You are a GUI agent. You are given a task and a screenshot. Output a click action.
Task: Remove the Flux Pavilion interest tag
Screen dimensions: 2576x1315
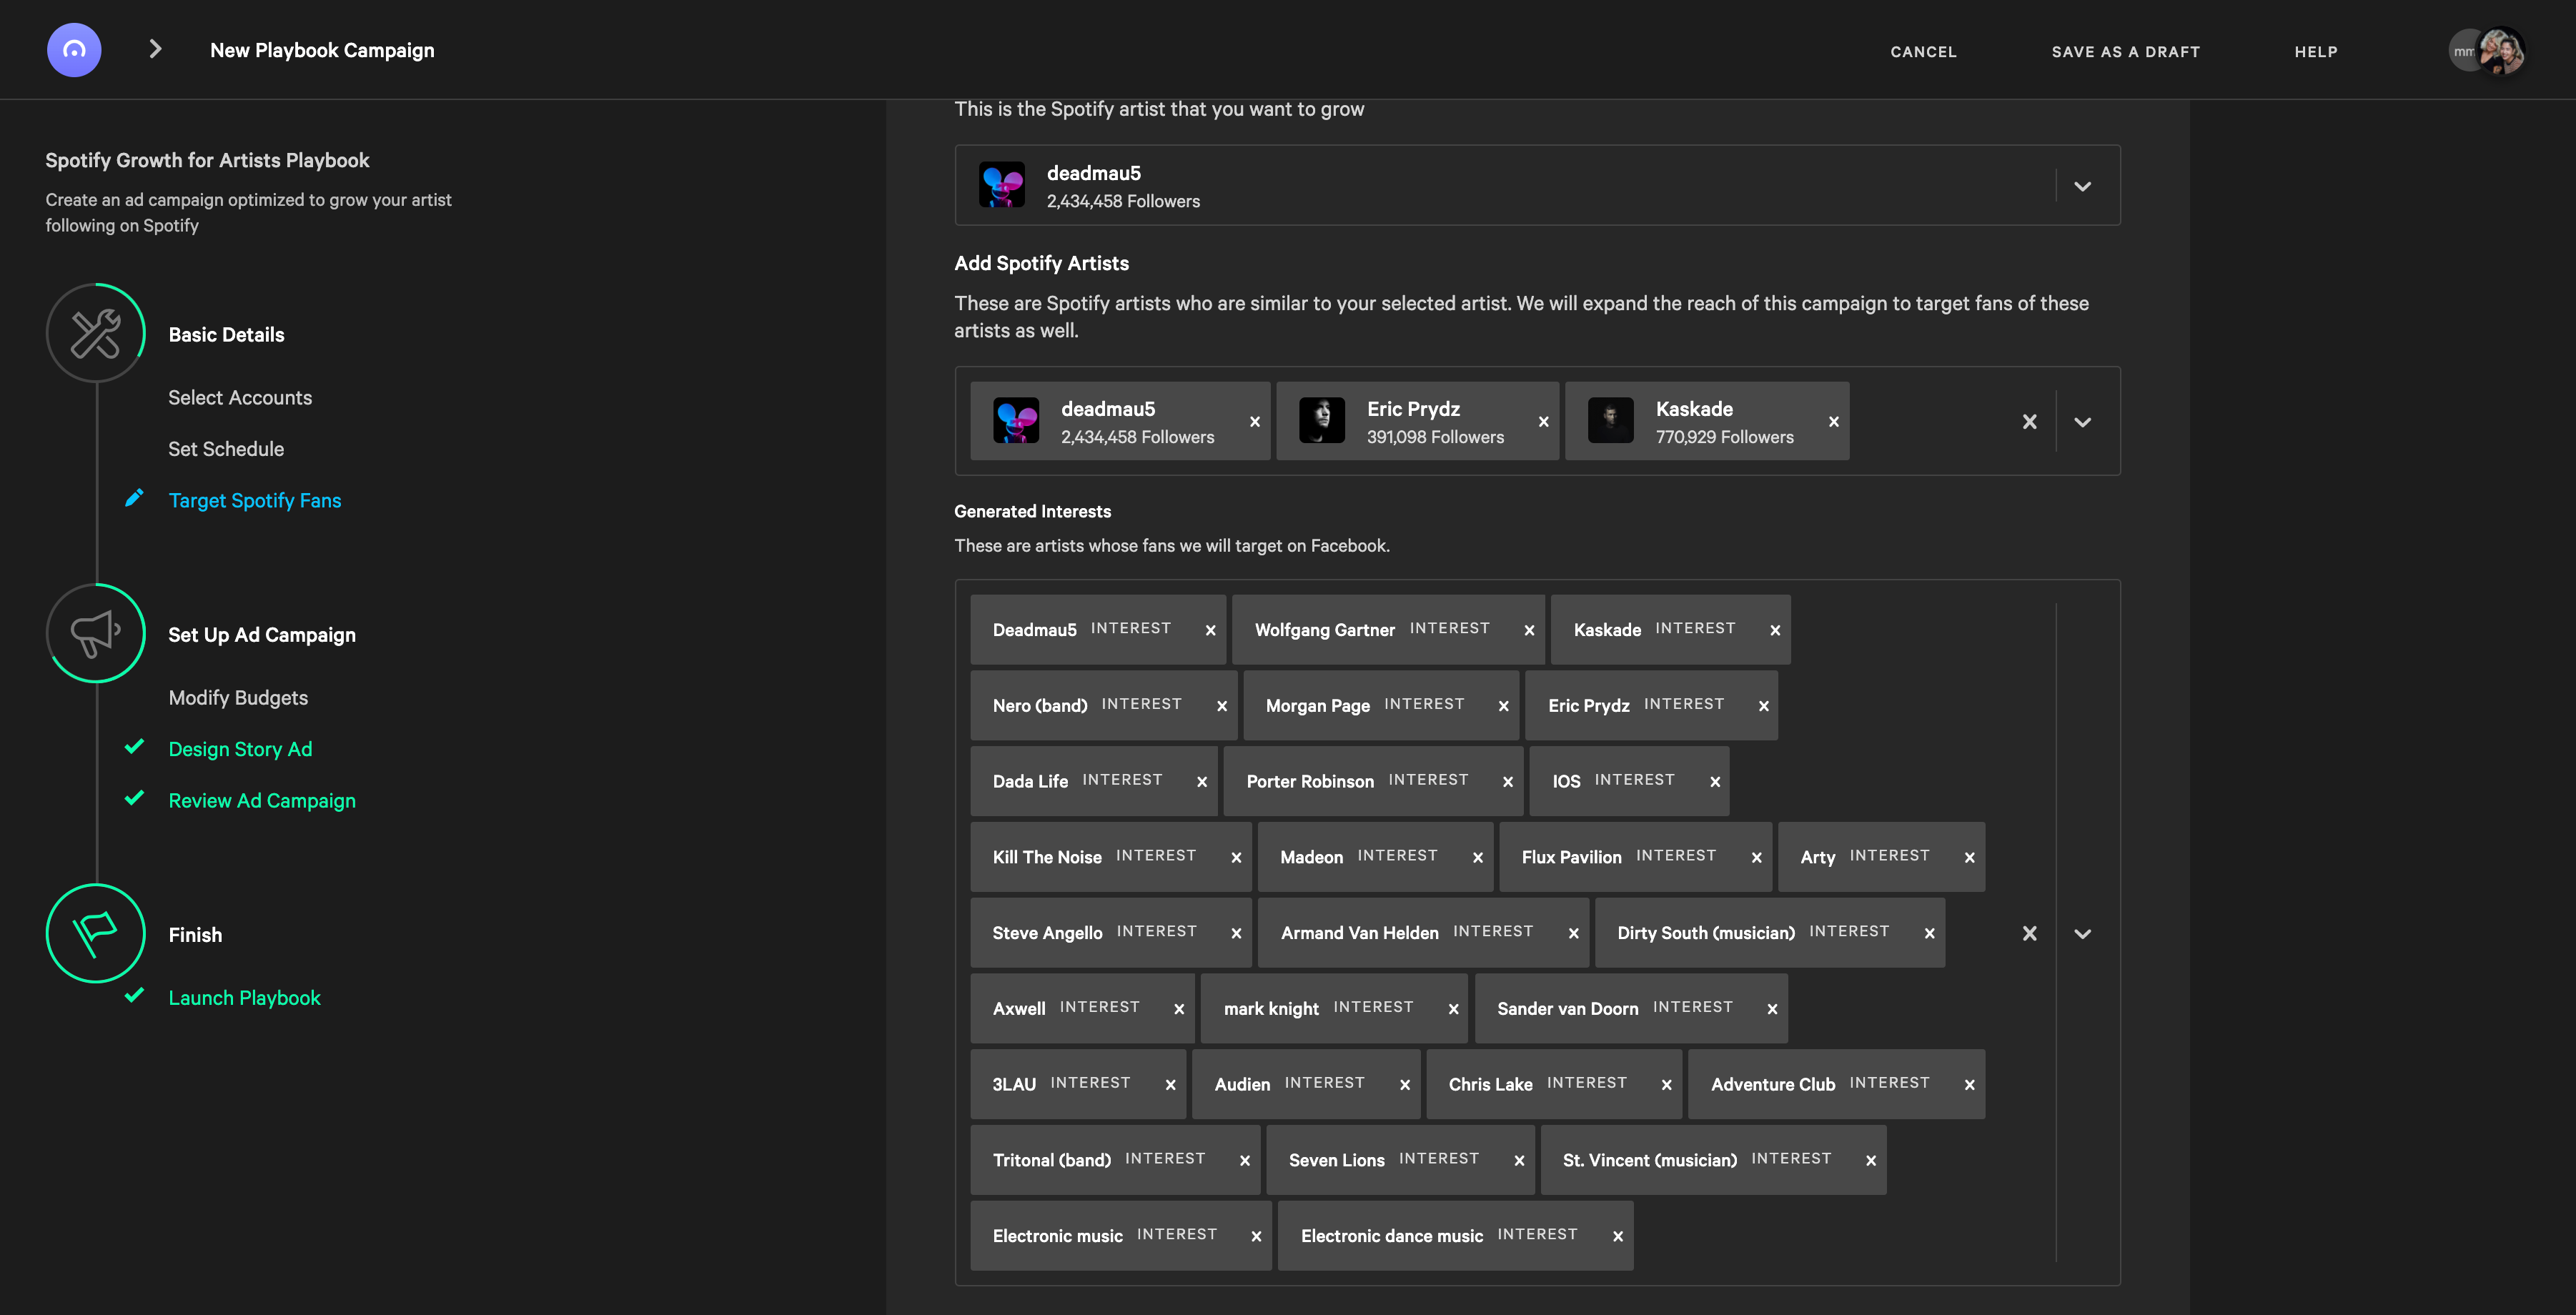click(1756, 858)
